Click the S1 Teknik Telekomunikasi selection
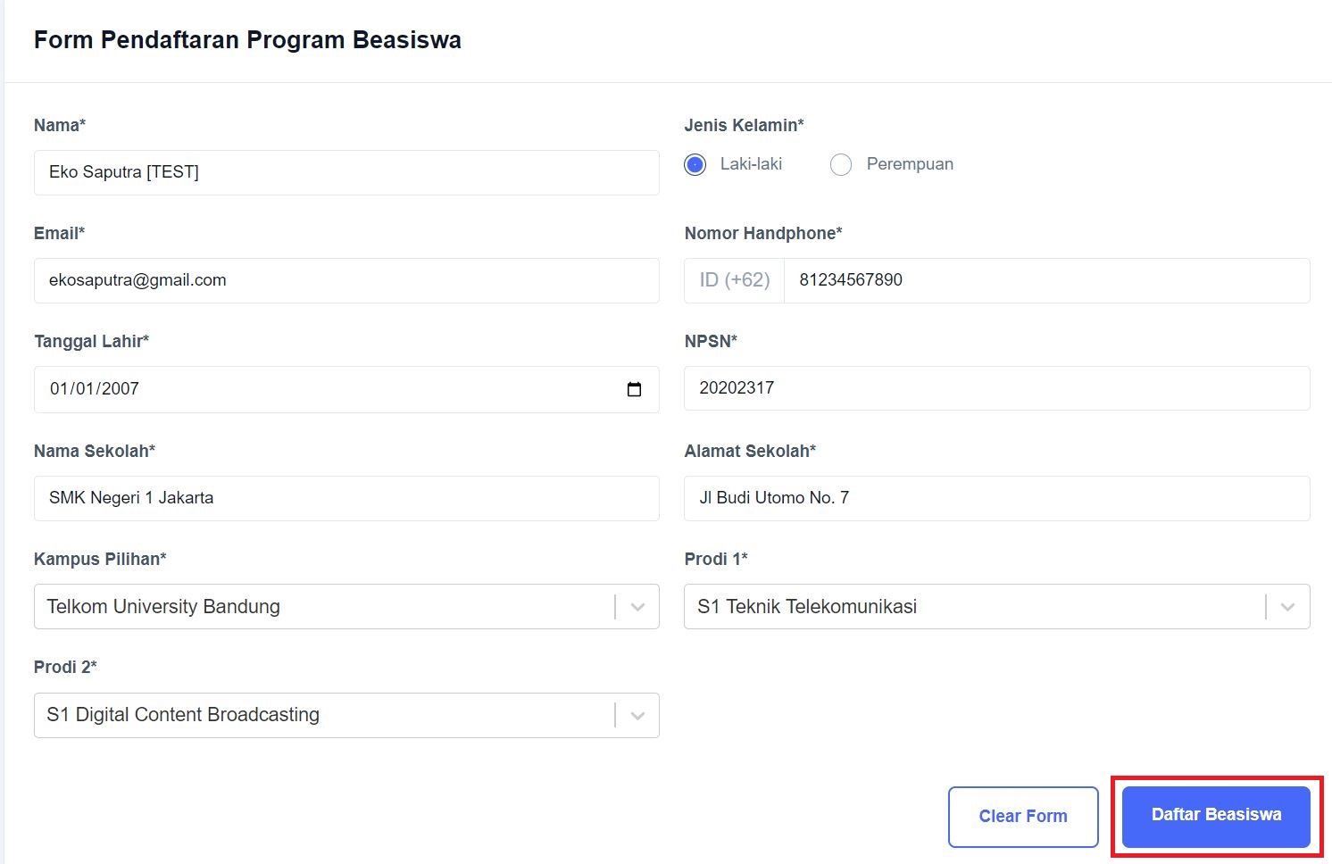 click(x=973, y=606)
